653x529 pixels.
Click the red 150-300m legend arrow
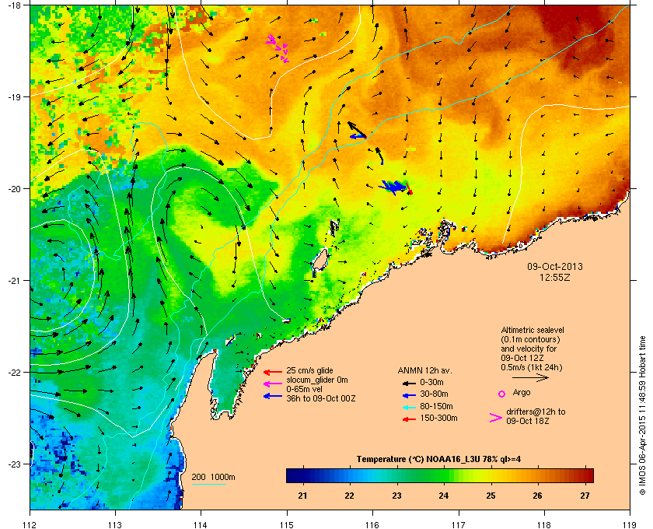click(x=409, y=419)
